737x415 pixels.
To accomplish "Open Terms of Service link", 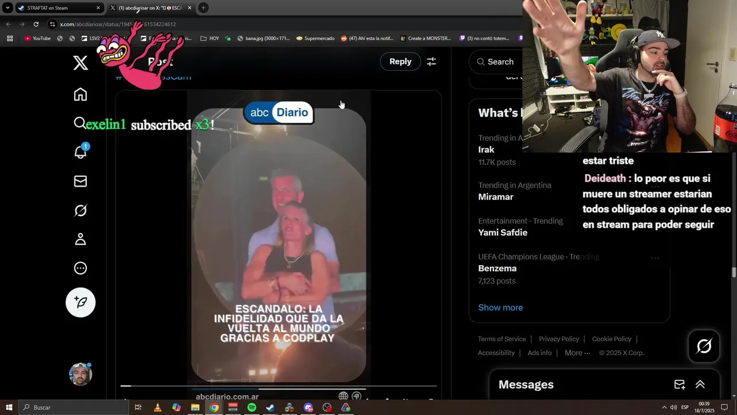I will pyautogui.click(x=502, y=339).
